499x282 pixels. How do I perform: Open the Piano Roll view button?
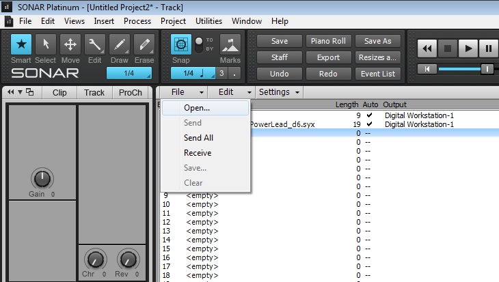328,41
